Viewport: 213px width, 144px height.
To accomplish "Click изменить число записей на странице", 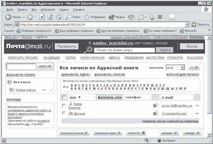I will (170, 121).
